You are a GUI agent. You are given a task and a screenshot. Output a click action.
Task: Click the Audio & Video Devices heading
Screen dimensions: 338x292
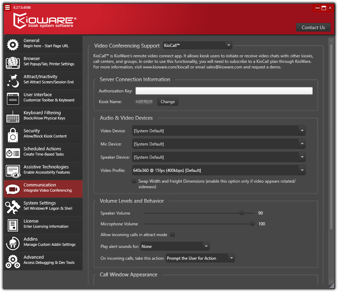tap(126, 118)
